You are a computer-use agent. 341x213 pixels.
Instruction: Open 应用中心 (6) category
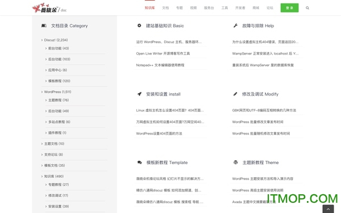pyautogui.click(x=57, y=70)
